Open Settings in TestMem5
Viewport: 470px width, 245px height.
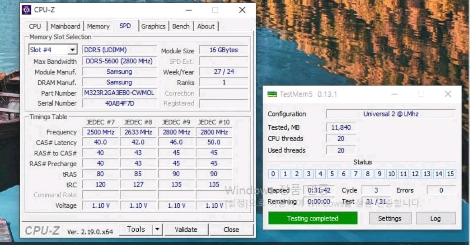tap(390, 218)
